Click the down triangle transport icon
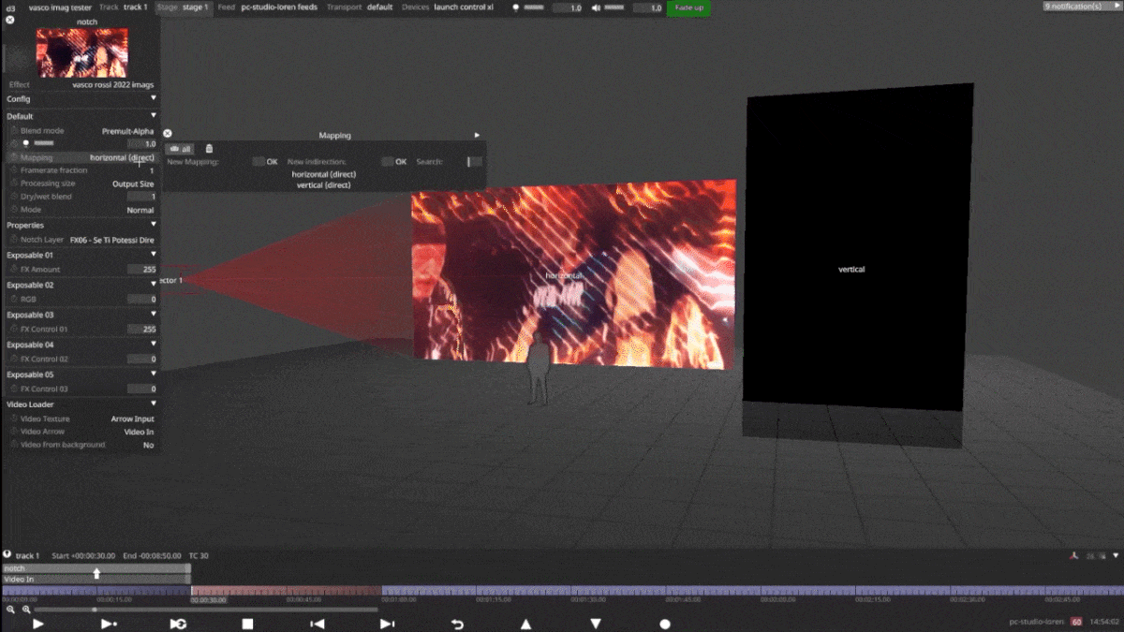 596,624
